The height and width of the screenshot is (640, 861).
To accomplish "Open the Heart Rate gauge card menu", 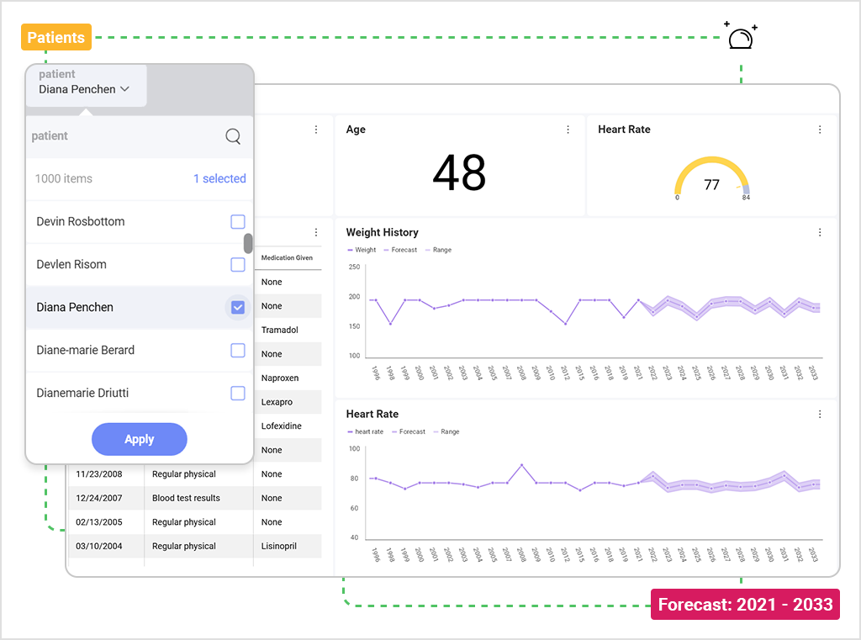I will tap(820, 130).
